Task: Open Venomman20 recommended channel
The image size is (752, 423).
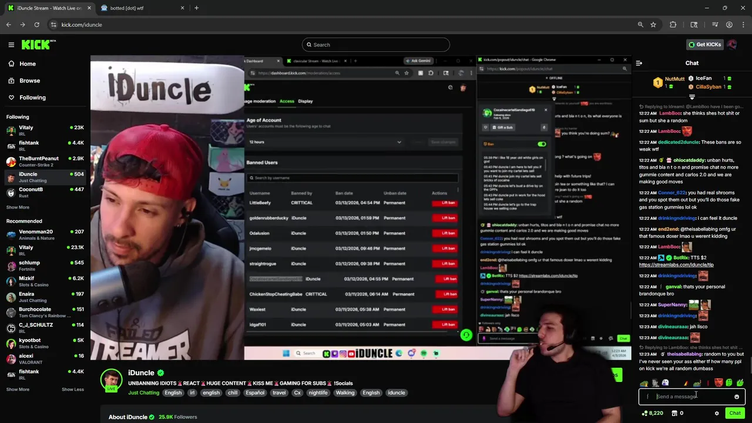Action: 45,235
